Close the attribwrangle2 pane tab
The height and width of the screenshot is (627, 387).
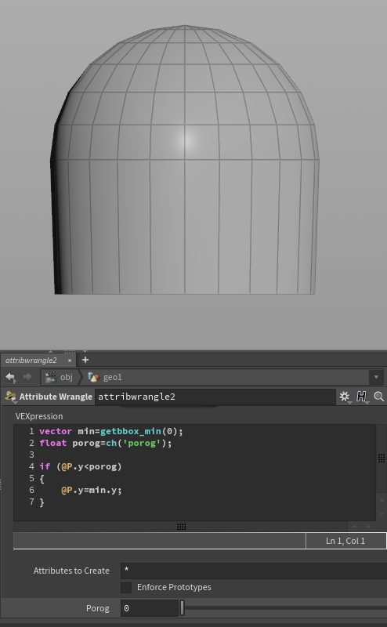pos(70,361)
